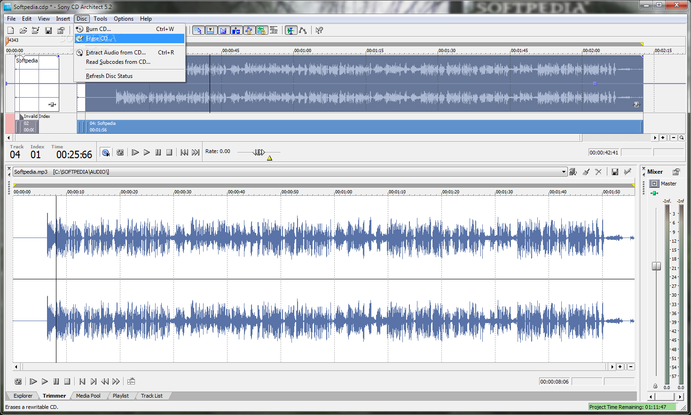Toggle Enable Snapping toolbar button

pyautogui.click(x=198, y=31)
